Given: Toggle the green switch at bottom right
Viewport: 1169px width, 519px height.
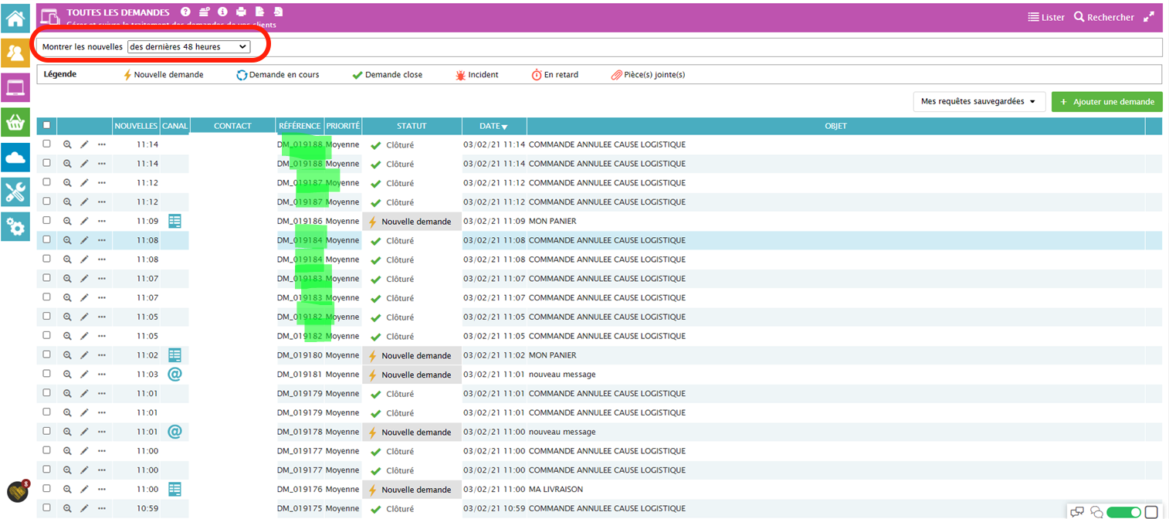Looking at the screenshot, I should click(x=1123, y=512).
